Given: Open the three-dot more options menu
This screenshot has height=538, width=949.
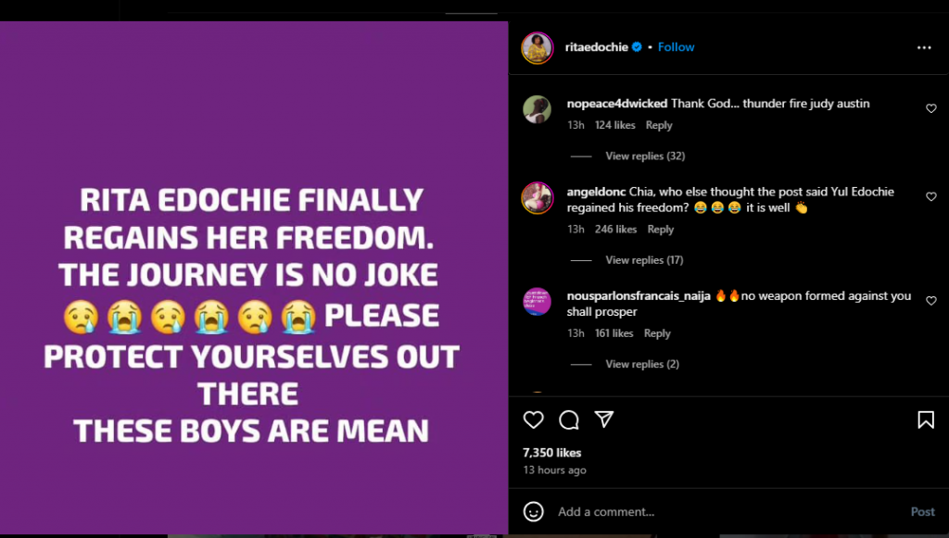Looking at the screenshot, I should click(x=924, y=47).
